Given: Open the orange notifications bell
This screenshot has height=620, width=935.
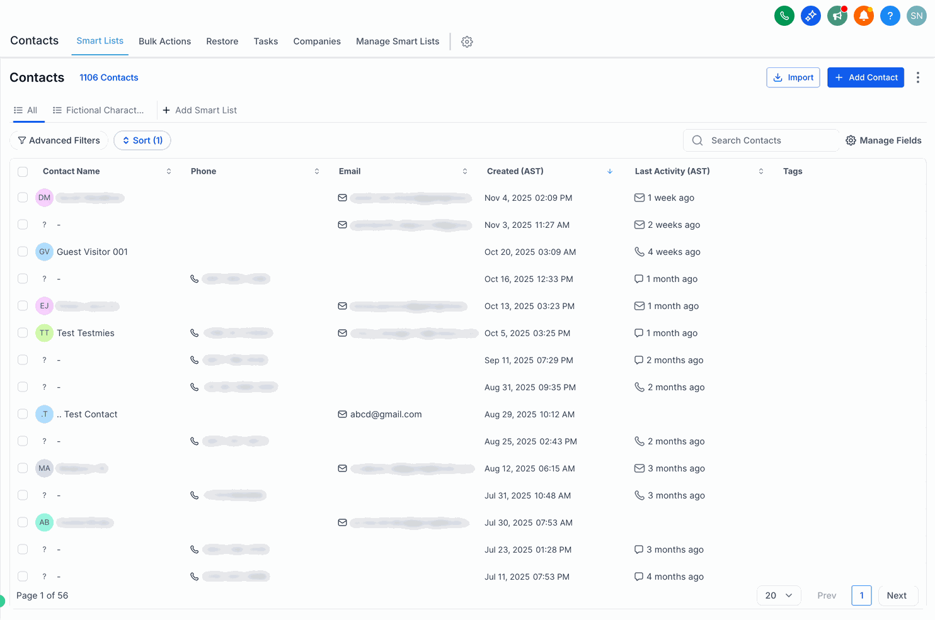Looking at the screenshot, I should click(863, 16).
